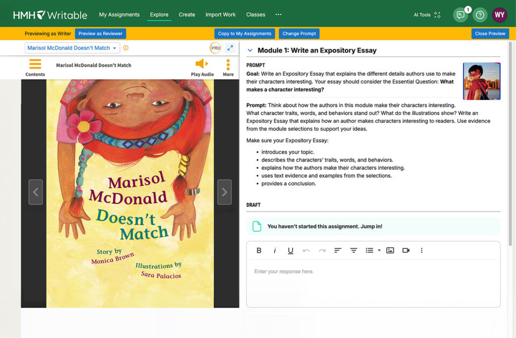
Task: Apply underline formatting in the draft editor
Action: click(290, 251)
